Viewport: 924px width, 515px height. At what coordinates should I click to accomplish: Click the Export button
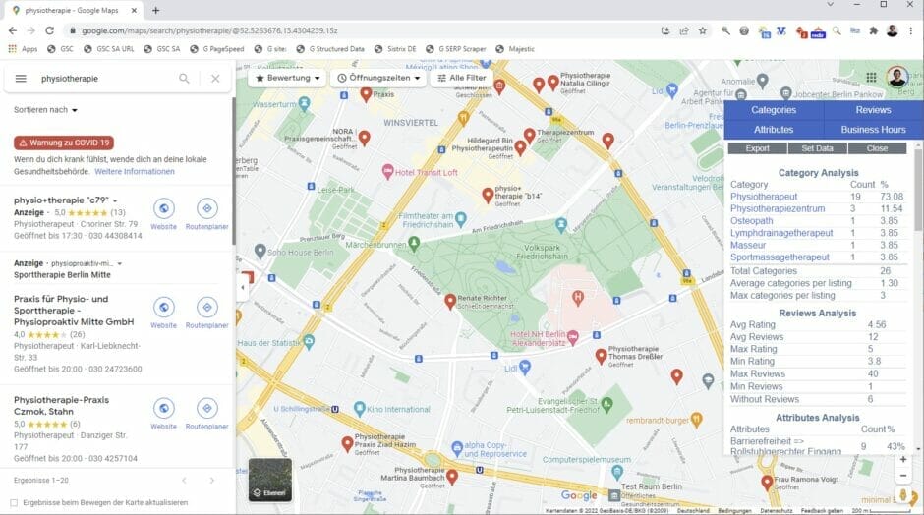coord(757,148)
